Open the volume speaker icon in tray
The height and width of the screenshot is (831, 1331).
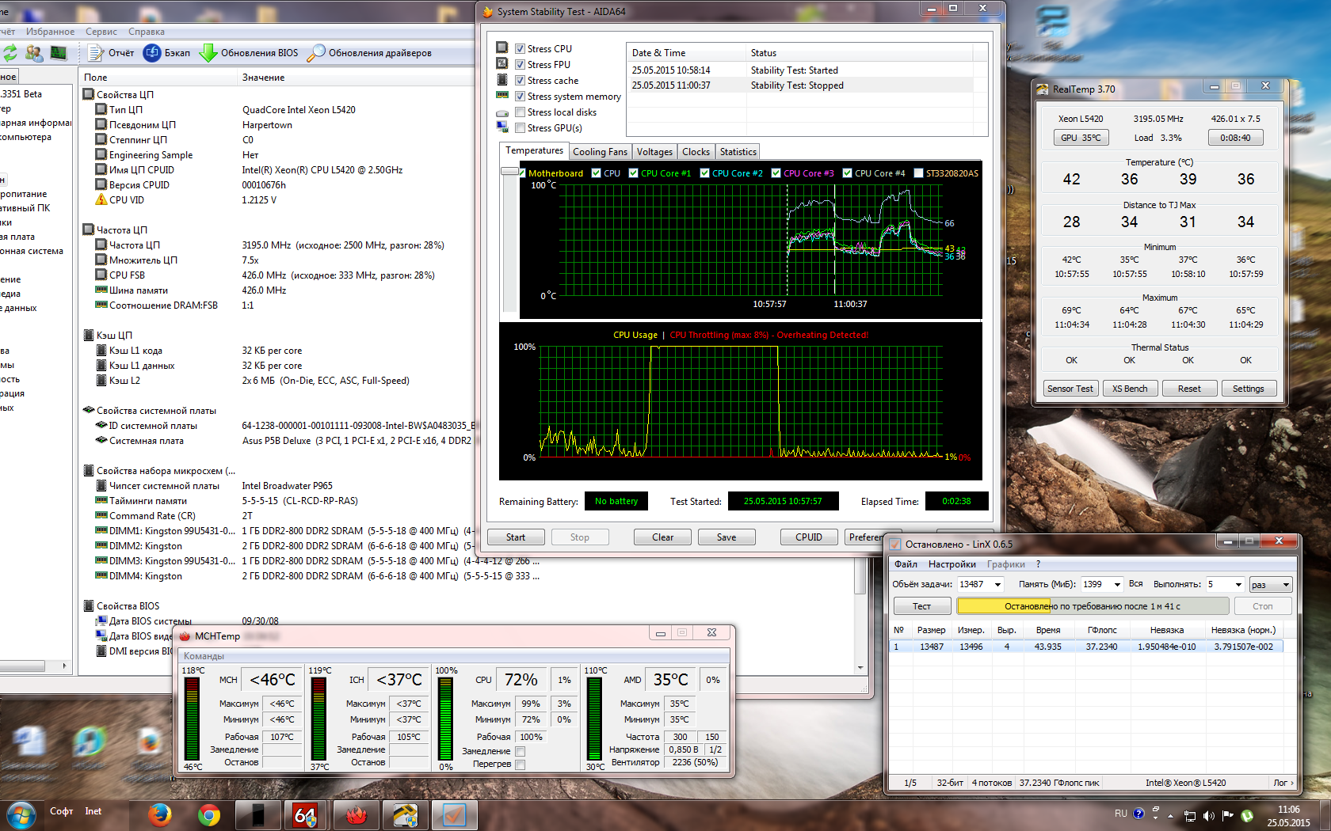[1209, 815]
